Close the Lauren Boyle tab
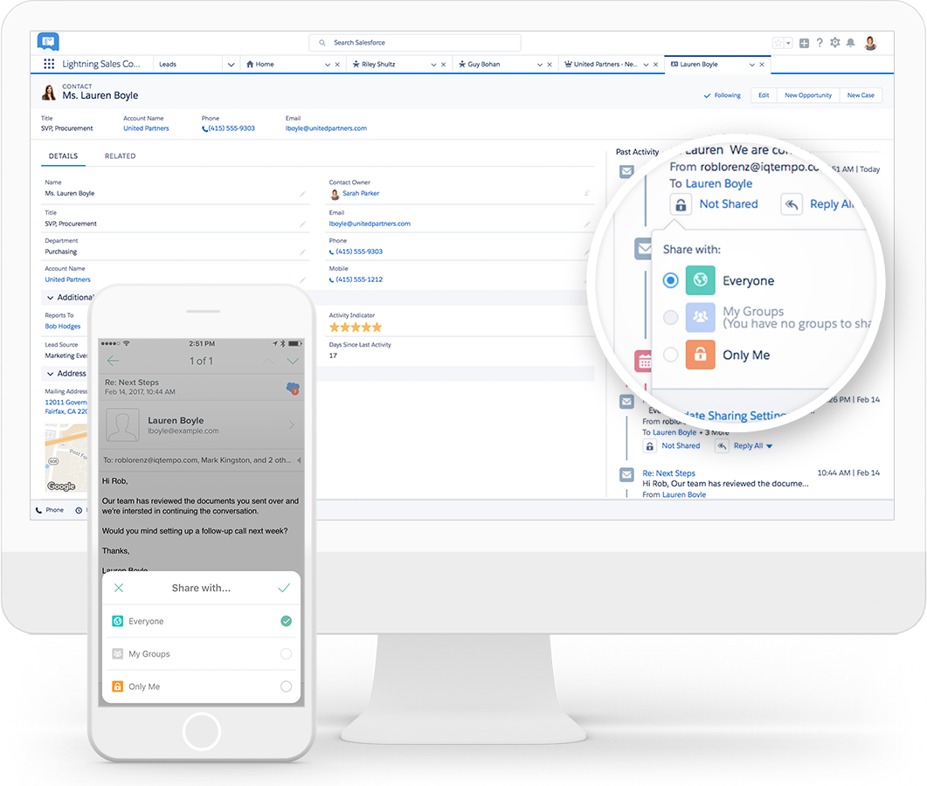 click(762, 65)
